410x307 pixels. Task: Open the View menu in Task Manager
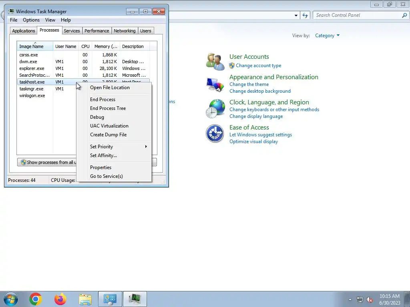50,20
